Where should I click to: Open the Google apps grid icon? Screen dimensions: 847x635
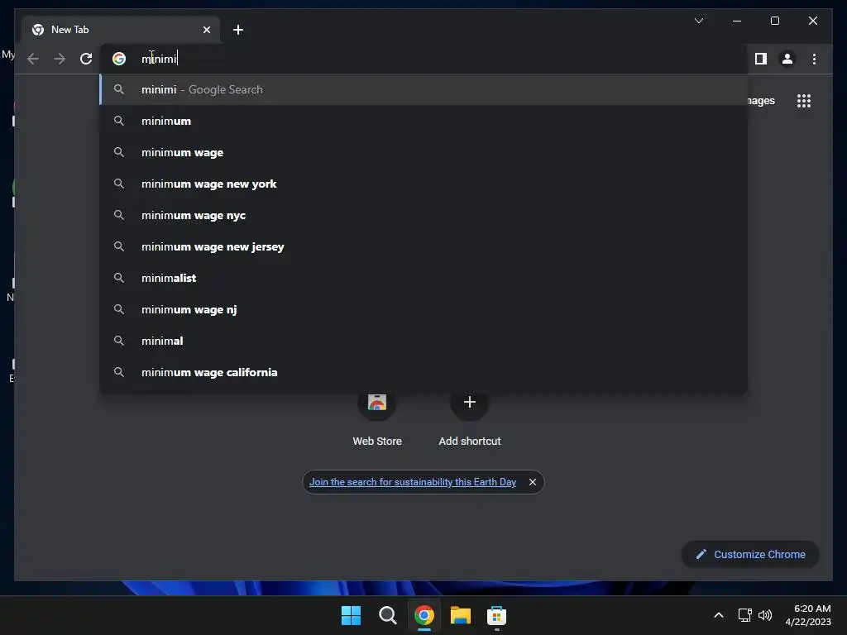pos(804,101)
